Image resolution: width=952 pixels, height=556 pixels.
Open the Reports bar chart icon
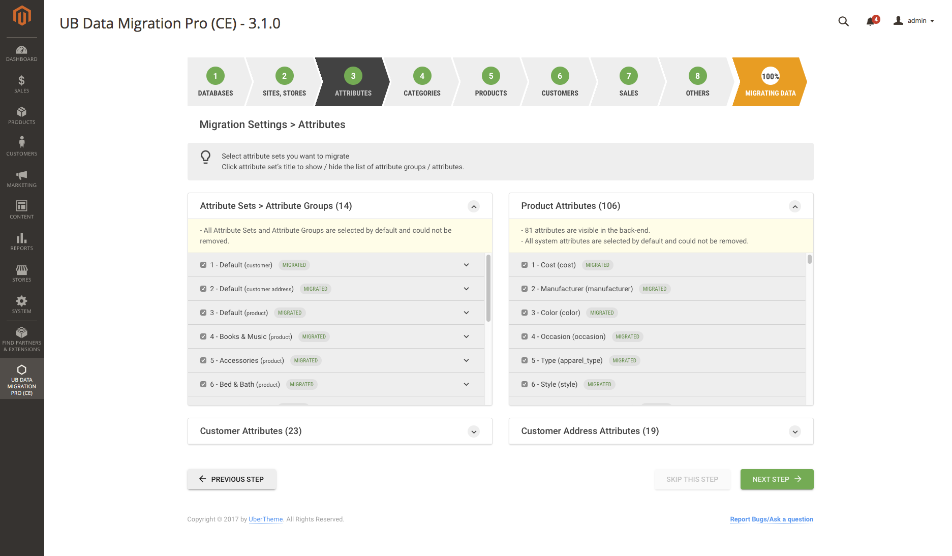22,238
